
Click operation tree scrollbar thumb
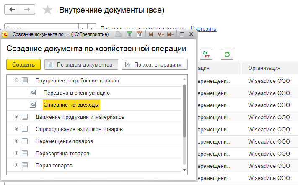[184, 111]
